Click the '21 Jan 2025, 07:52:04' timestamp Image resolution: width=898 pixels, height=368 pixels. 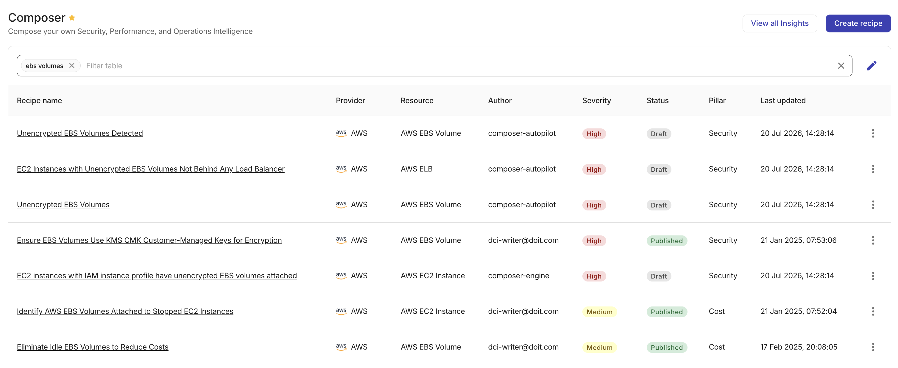tap(798, 311)
